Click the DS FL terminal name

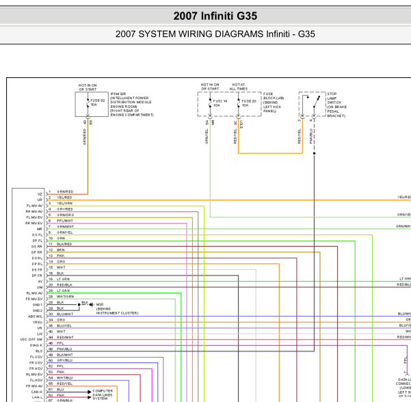[37, 234]
